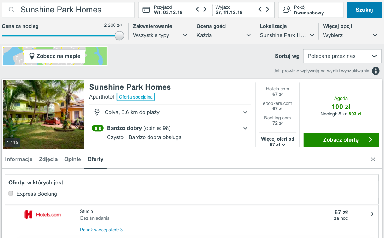384x238 pixels.
Task: Open the Ocena gości filter
Action: [x=223, y=35]
